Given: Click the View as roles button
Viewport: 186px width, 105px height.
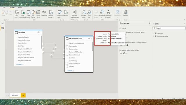Looking at the screenshot, I should (x=89, y=14).
